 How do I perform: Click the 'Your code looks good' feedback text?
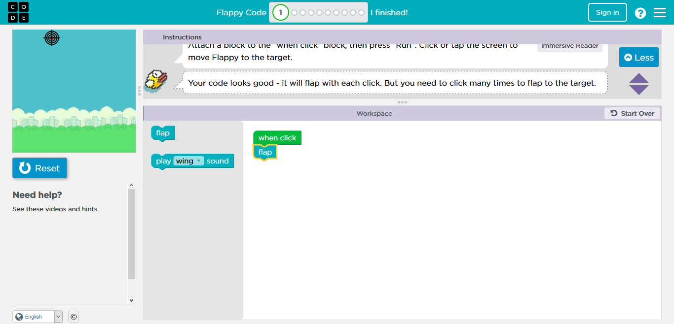392,83
